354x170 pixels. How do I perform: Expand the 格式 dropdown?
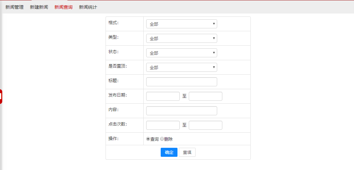(181, 24)
